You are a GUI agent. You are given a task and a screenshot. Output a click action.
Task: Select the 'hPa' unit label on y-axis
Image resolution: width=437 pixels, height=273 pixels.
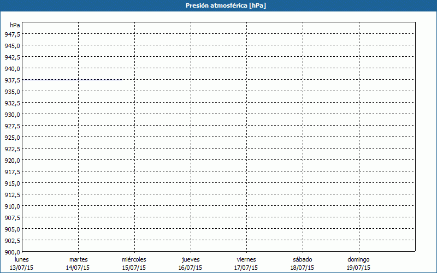[15, 25]
